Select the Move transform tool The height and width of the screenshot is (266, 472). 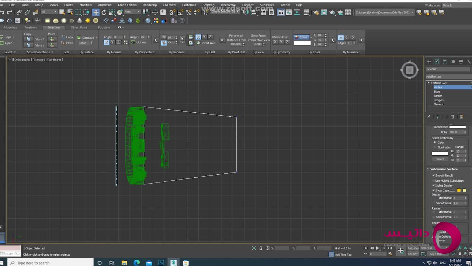[96, 12]
